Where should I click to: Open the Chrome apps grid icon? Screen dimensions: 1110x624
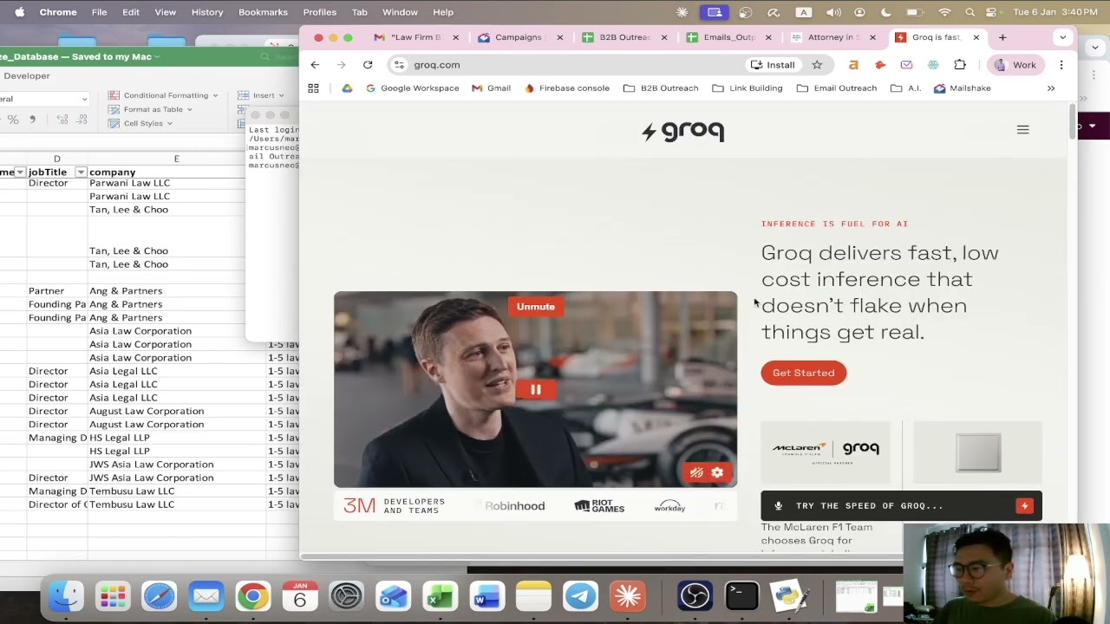point(313,88)
